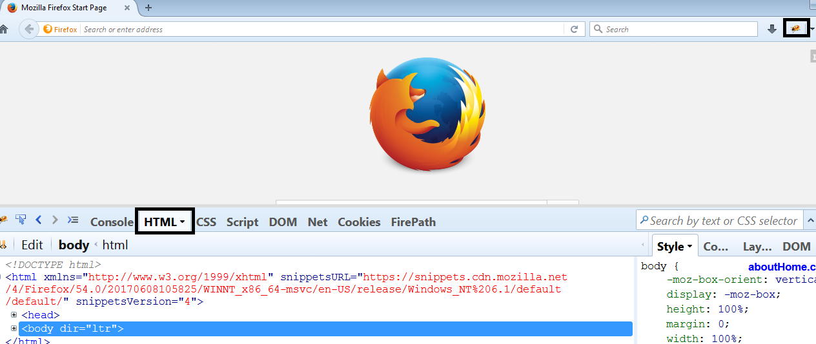Click into the browser Search box
816x344 pixels.
pos(673,29)
